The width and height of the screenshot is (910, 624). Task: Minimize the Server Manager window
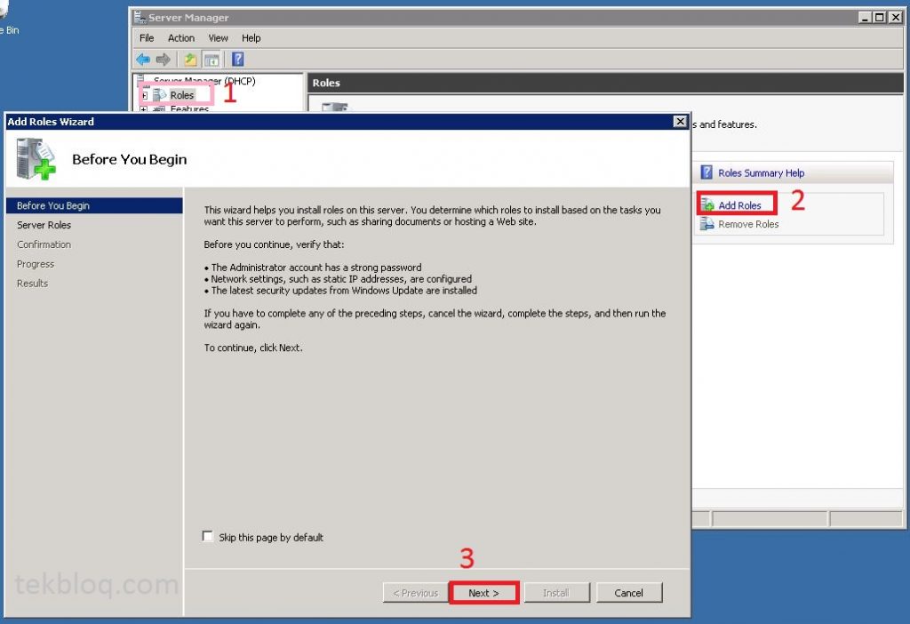click(866, 18)
